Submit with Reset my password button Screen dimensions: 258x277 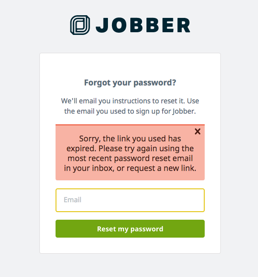[x=130, y=229]
